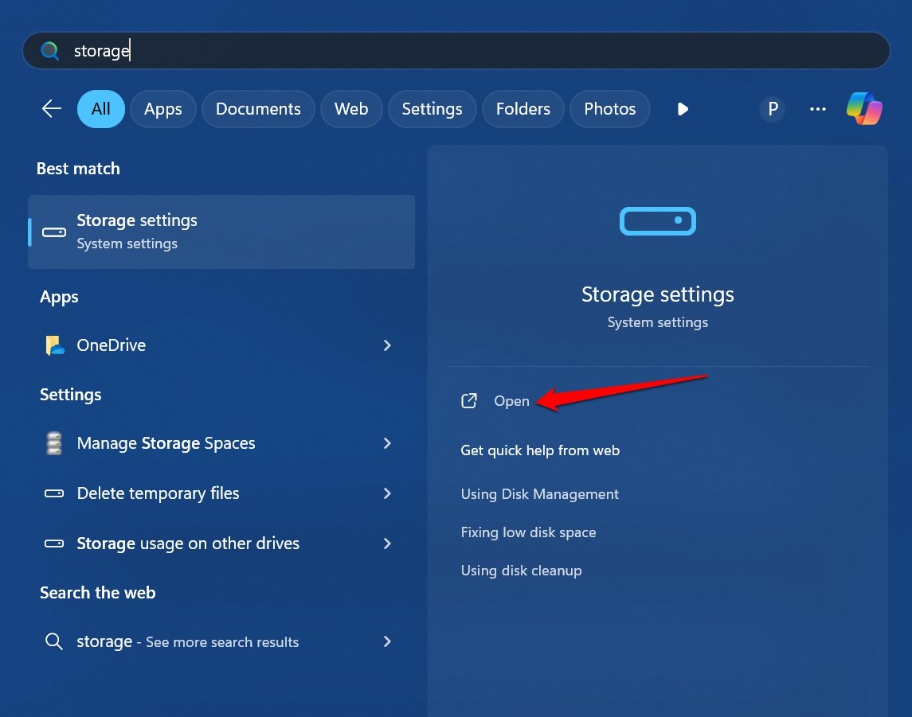
Task: Click the magnifier icon beside web search storage
Action: coord(54,641)
